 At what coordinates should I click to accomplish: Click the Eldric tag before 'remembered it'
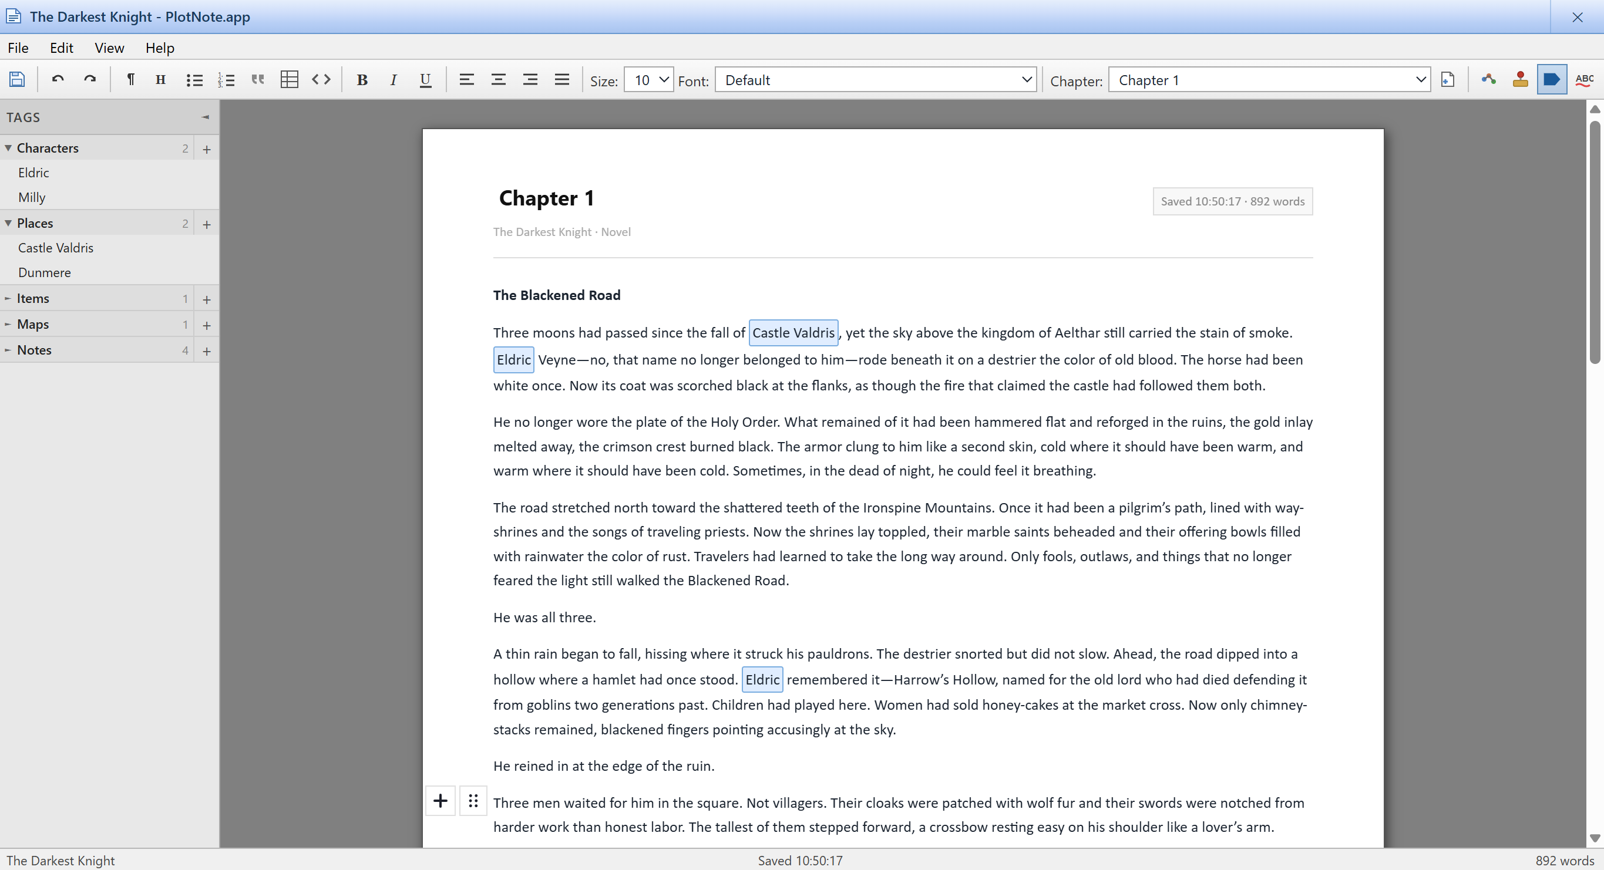point(762,680)
